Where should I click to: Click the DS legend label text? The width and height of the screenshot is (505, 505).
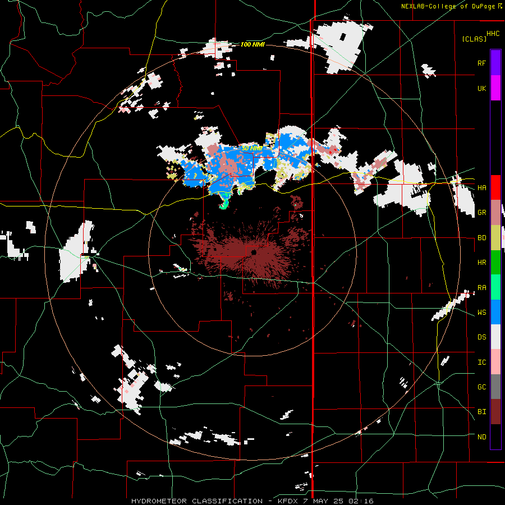coord(481,337)
